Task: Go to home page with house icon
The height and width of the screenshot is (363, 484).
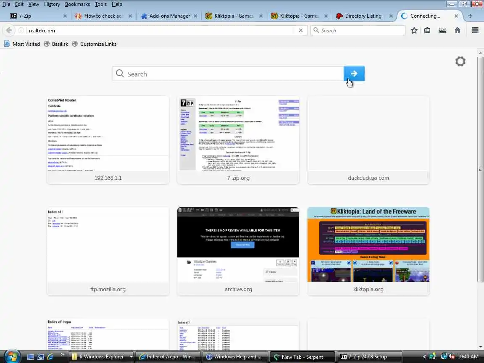Action: point(458,30)
